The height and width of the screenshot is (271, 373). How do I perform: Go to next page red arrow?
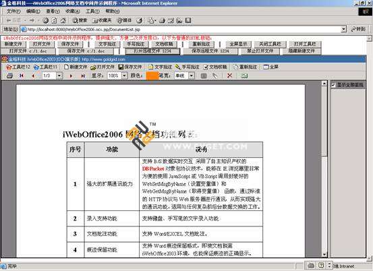pyautogui.click(x=71, y=76)
